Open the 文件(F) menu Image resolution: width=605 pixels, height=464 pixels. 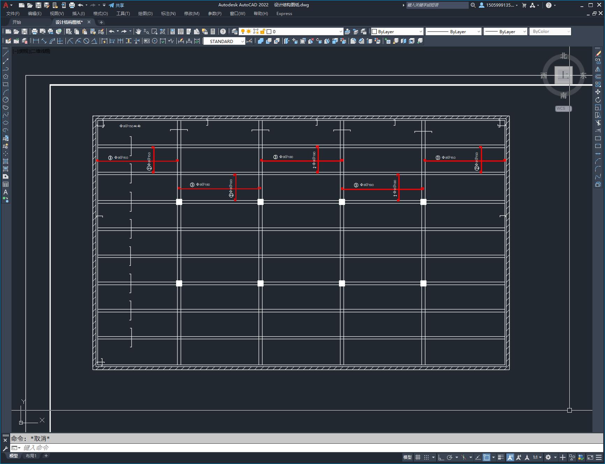[x=13, y=14]
